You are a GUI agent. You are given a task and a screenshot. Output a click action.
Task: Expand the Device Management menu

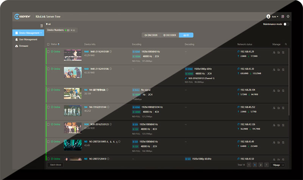pyautogui.click(x=28, y=33)
